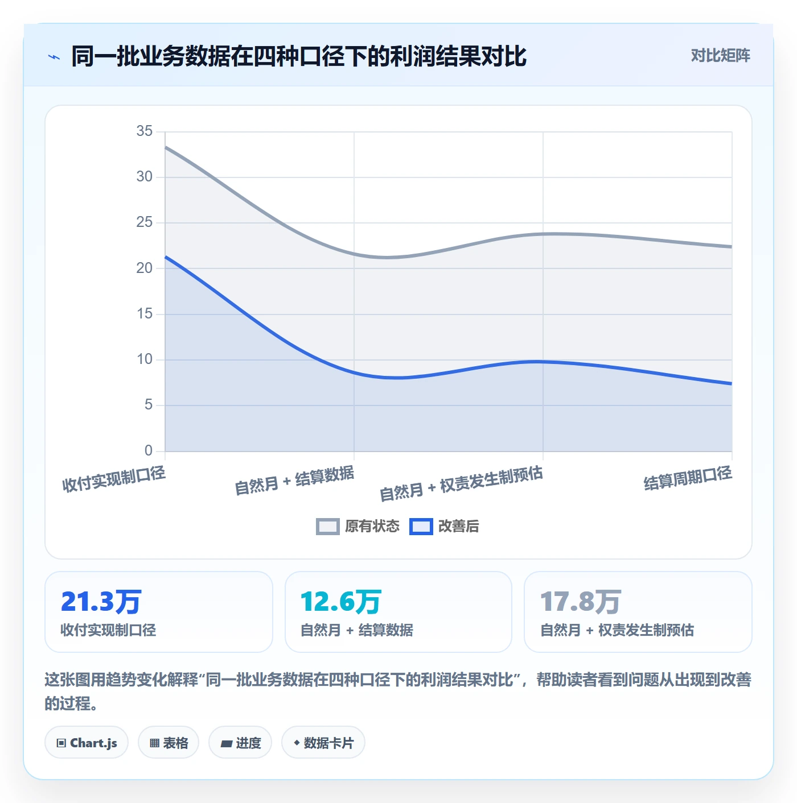Click the chart title 同一批业务数据在四种口径下的利润结果对比
Viewport: 797px width, 803px height.
coord(299,56)
